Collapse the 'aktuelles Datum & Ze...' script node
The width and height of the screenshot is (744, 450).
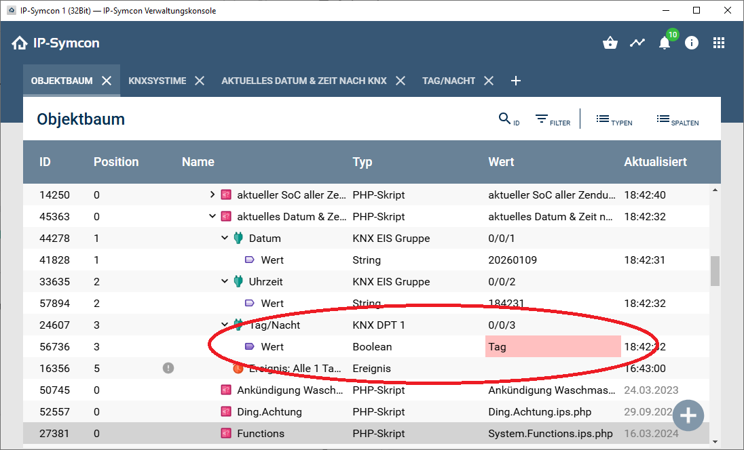click(212, 216)
